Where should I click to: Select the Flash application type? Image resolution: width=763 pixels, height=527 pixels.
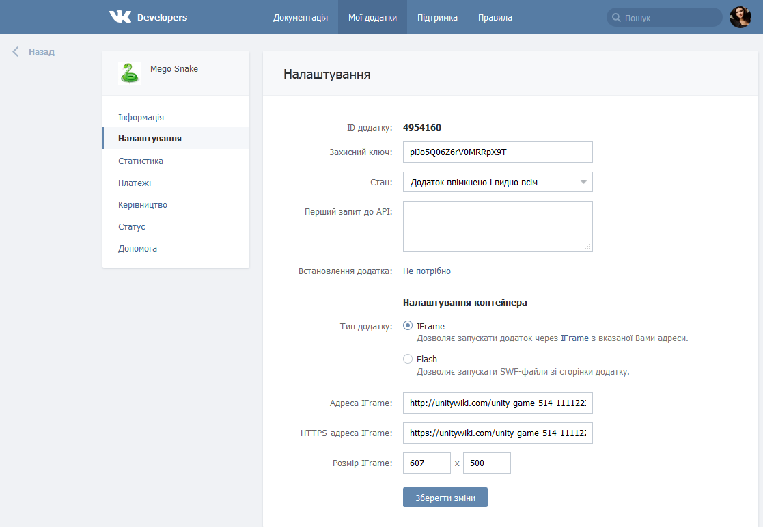408,359
